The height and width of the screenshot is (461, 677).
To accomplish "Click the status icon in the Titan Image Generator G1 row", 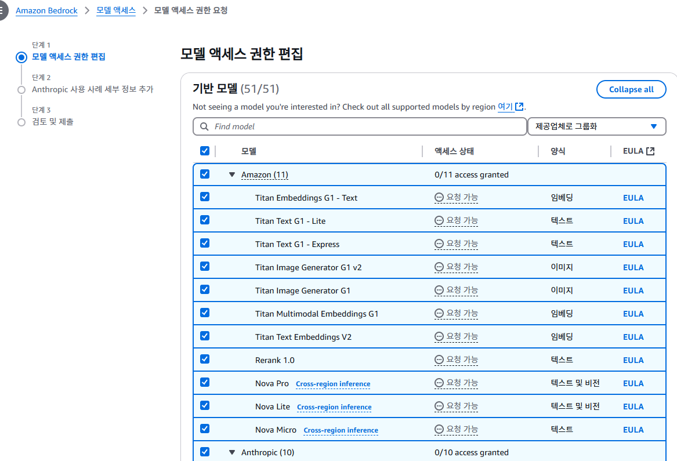I will (x=439, y=290).
